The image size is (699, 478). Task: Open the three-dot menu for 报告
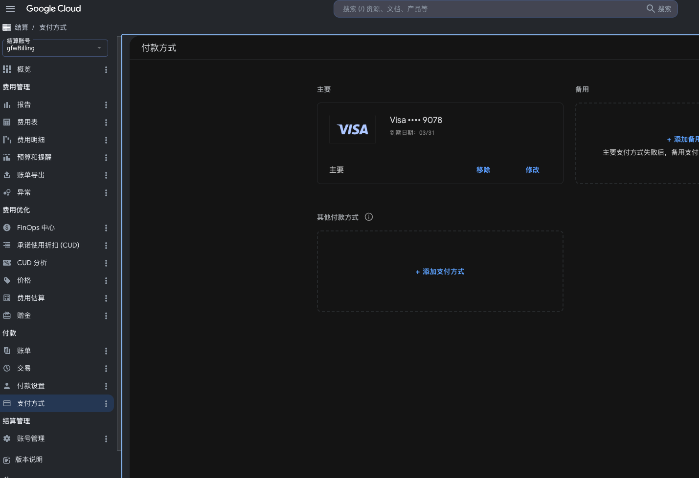click(106, 105)
